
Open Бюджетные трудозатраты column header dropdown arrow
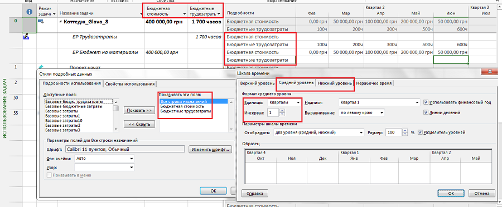[219, 14]
